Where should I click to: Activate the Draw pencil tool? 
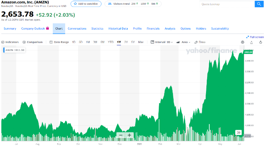pos(200,42)
